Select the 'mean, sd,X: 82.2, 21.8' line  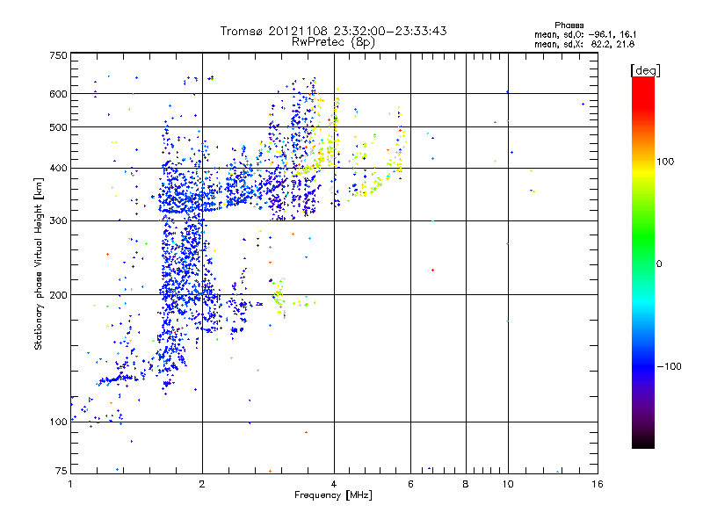584,45
